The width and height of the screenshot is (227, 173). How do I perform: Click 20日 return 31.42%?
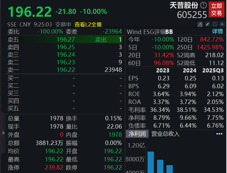(x=164, y=55)
